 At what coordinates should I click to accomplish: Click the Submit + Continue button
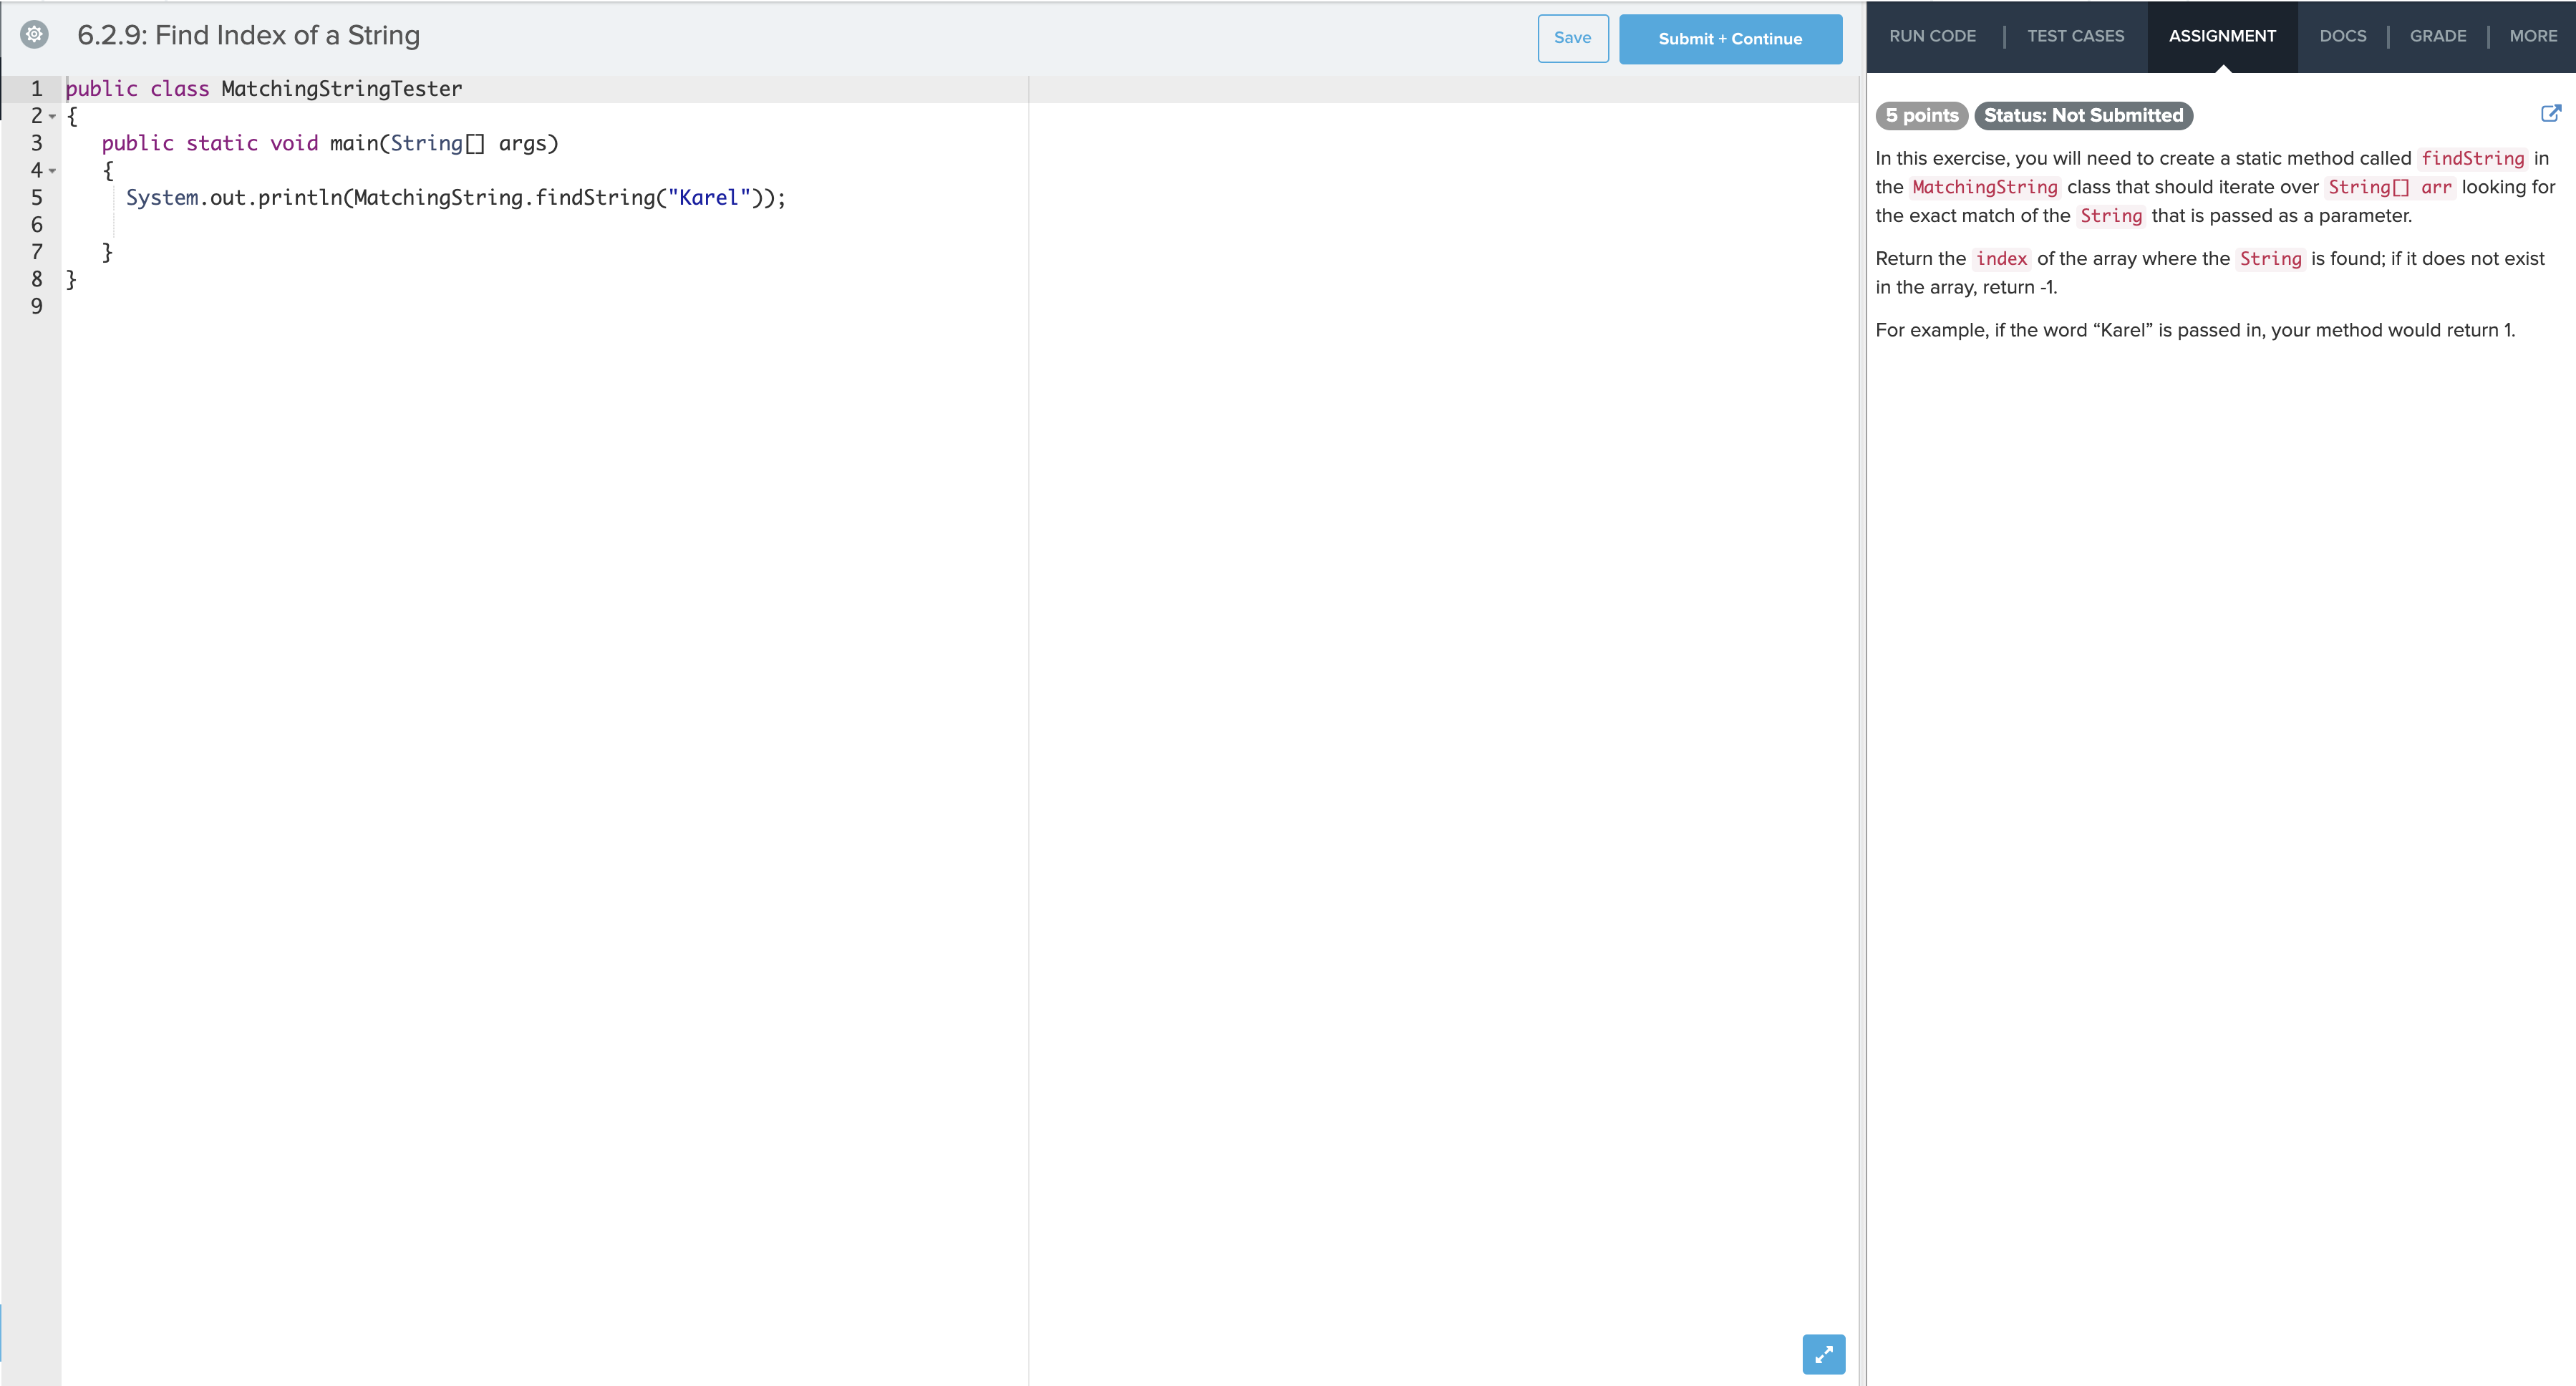(1730, 39)
